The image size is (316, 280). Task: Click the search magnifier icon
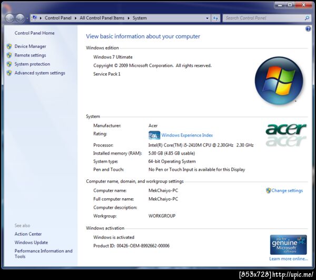pos(307,18)
